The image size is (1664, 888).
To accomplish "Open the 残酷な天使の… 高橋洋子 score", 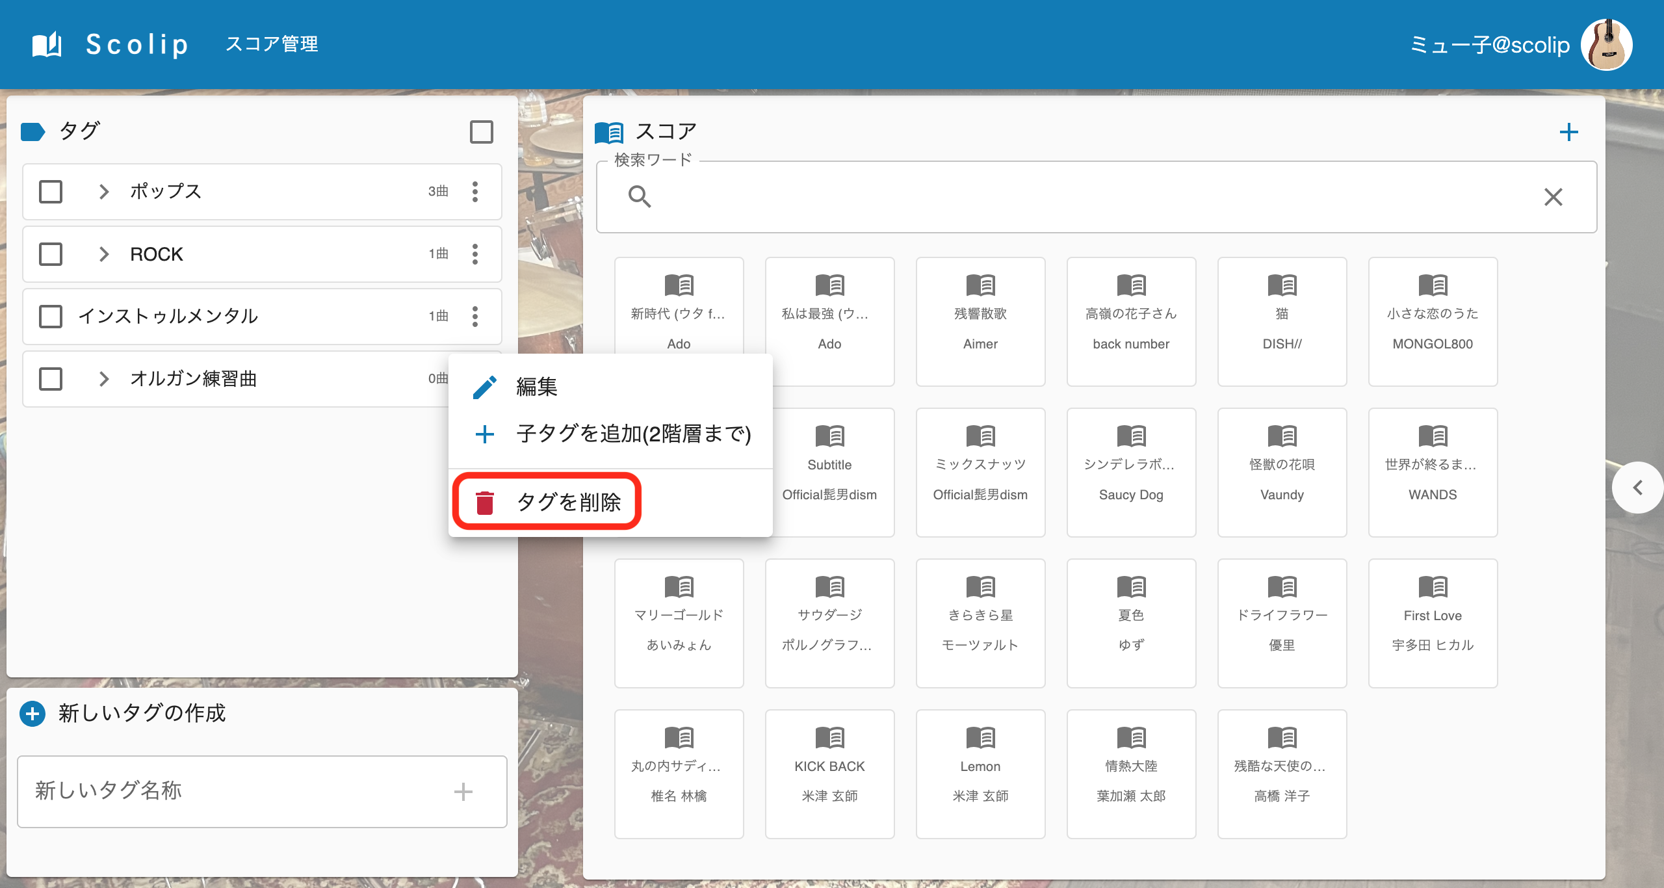I will coord(1282,774).
